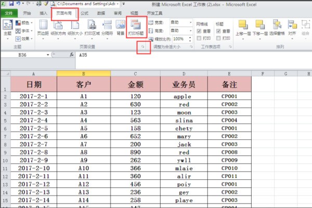Click the 背景 (Background) icon
This screenshot has width=312, height=208.
pos(120,27)
